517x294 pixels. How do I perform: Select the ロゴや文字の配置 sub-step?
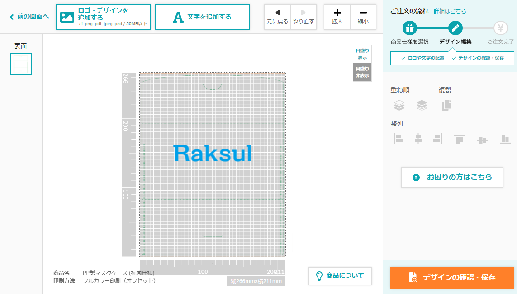pos(423,58)
